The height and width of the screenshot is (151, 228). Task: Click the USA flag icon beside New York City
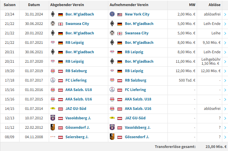[120, 14]
